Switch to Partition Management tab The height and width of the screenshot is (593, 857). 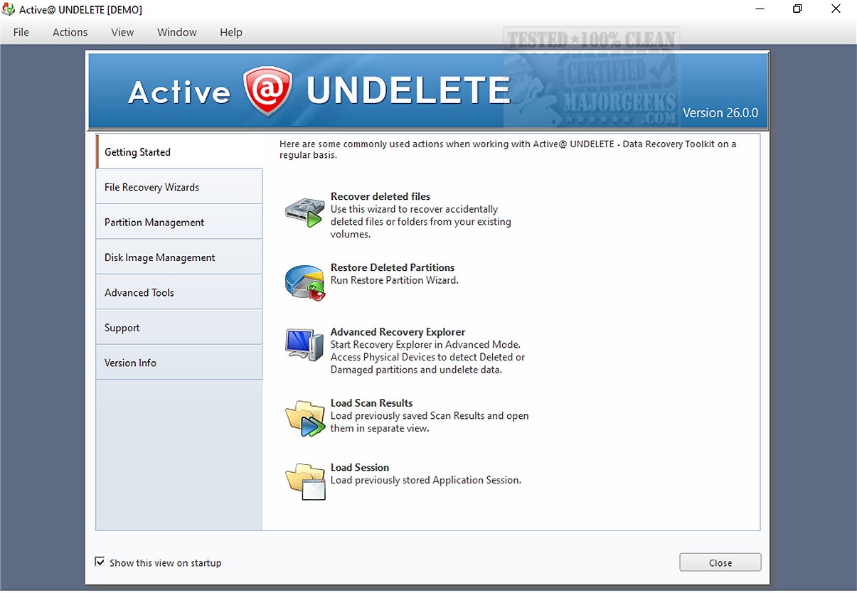(179, 222)
